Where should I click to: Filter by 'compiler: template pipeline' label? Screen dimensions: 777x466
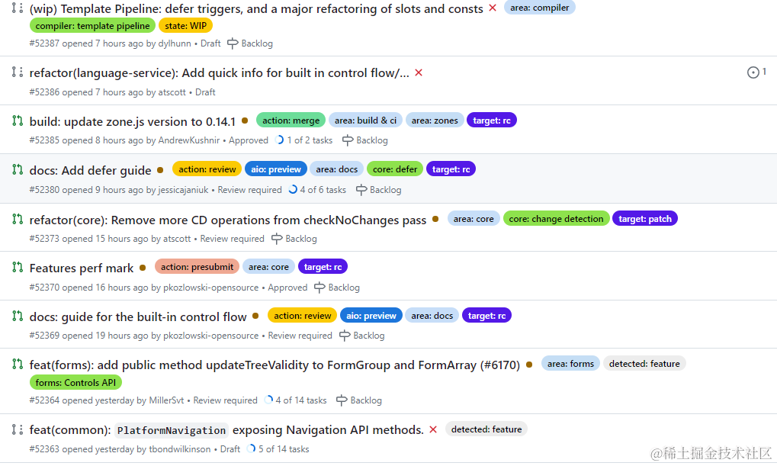pos(93,26)
